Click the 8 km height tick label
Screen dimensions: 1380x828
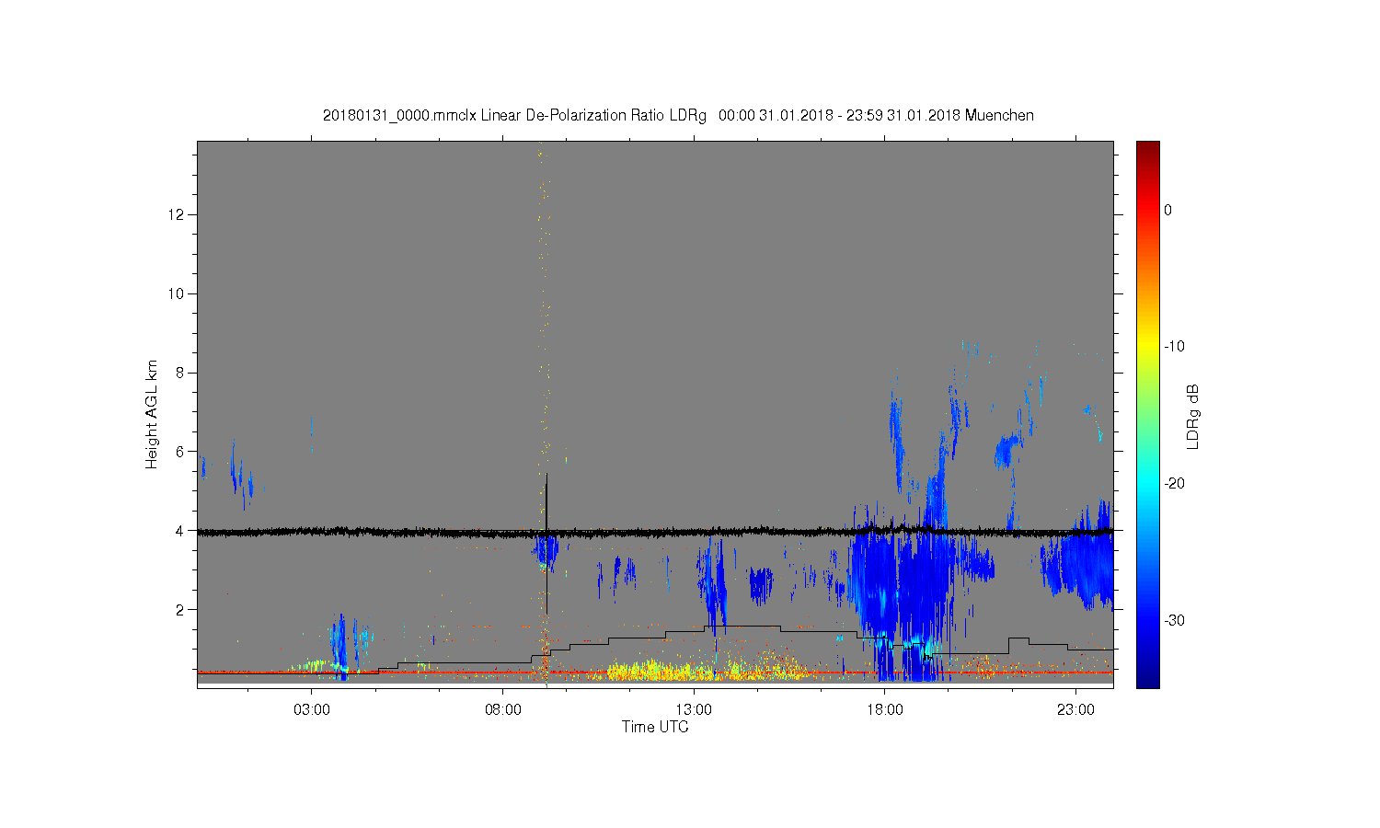point(181,373)
